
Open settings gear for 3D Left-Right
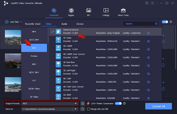pyautogui.click(x=148, y=74)
